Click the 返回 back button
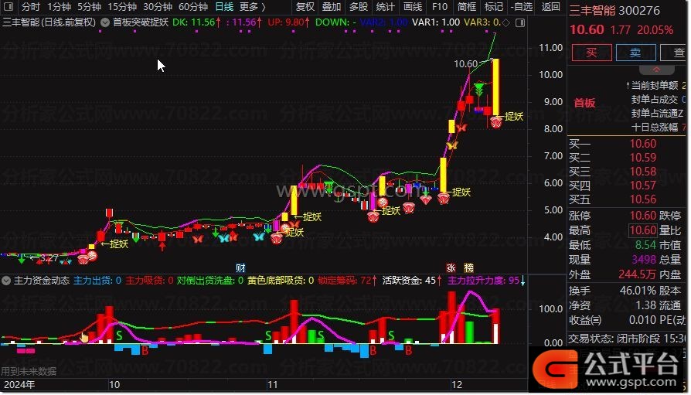The width and height of the screenshot is (691, 395). pyautogui.click(x=550, y=7)
